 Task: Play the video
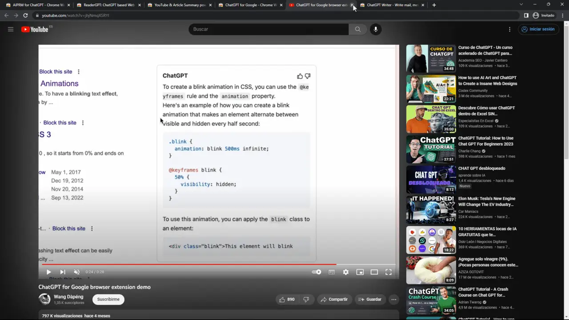49,272
